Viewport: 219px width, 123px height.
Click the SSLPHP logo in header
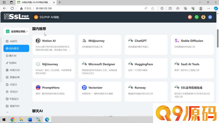coord(17,17)
